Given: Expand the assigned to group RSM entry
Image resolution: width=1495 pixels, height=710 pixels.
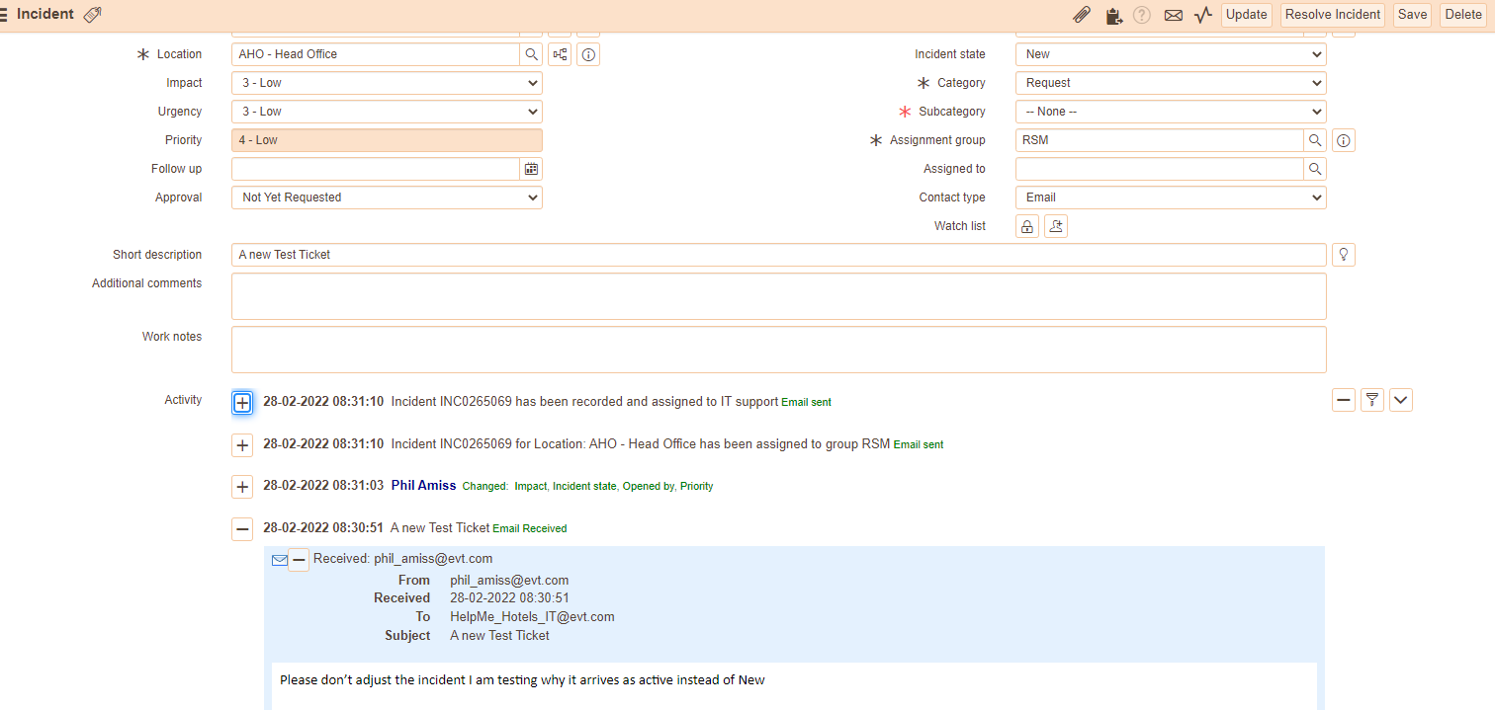Looking at the screenshot, I should click(242, 445).
